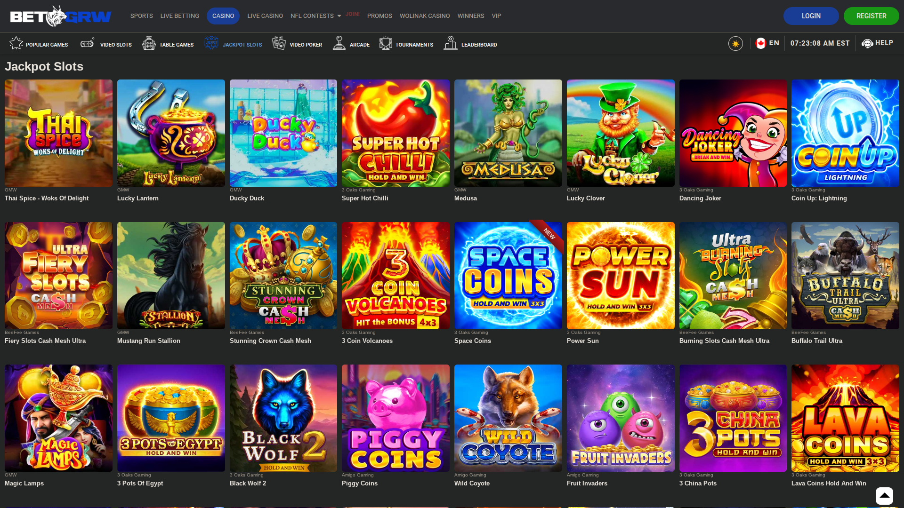Open the Live Casino section
The height and width of the screenshot is (508, 904).
265,16
